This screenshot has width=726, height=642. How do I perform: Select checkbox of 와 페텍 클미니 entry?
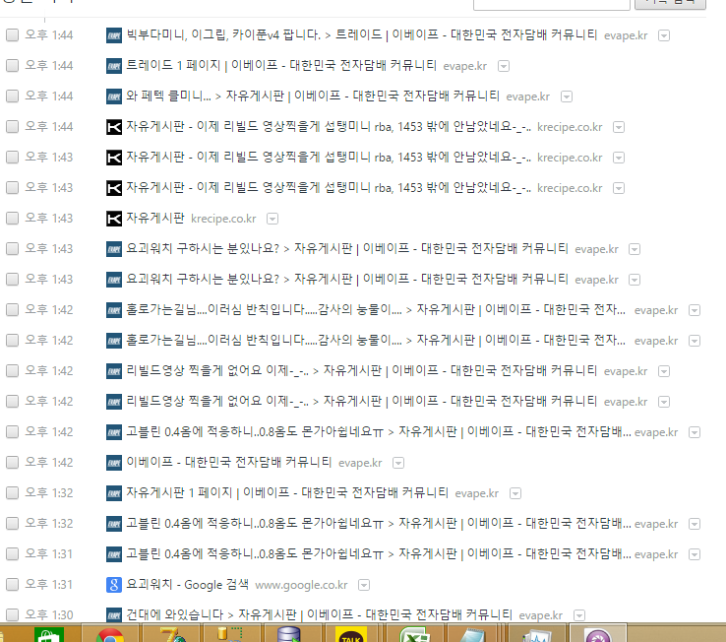[12, 96]
